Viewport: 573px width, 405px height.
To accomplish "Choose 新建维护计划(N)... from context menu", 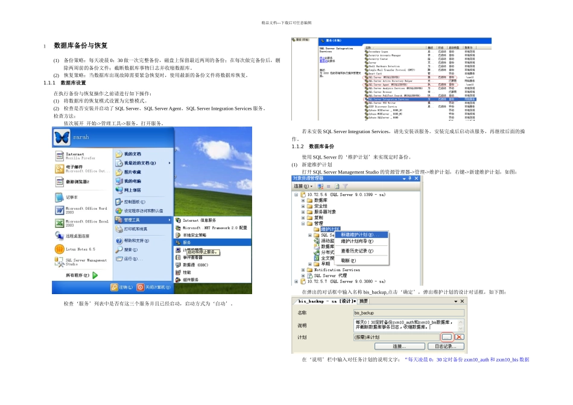I will (362, 235).
